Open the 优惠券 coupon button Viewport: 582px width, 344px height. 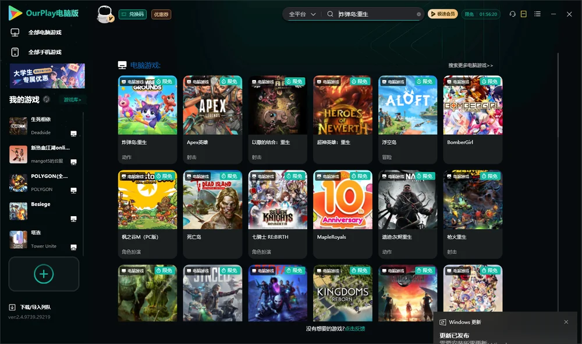pos(161,15)
